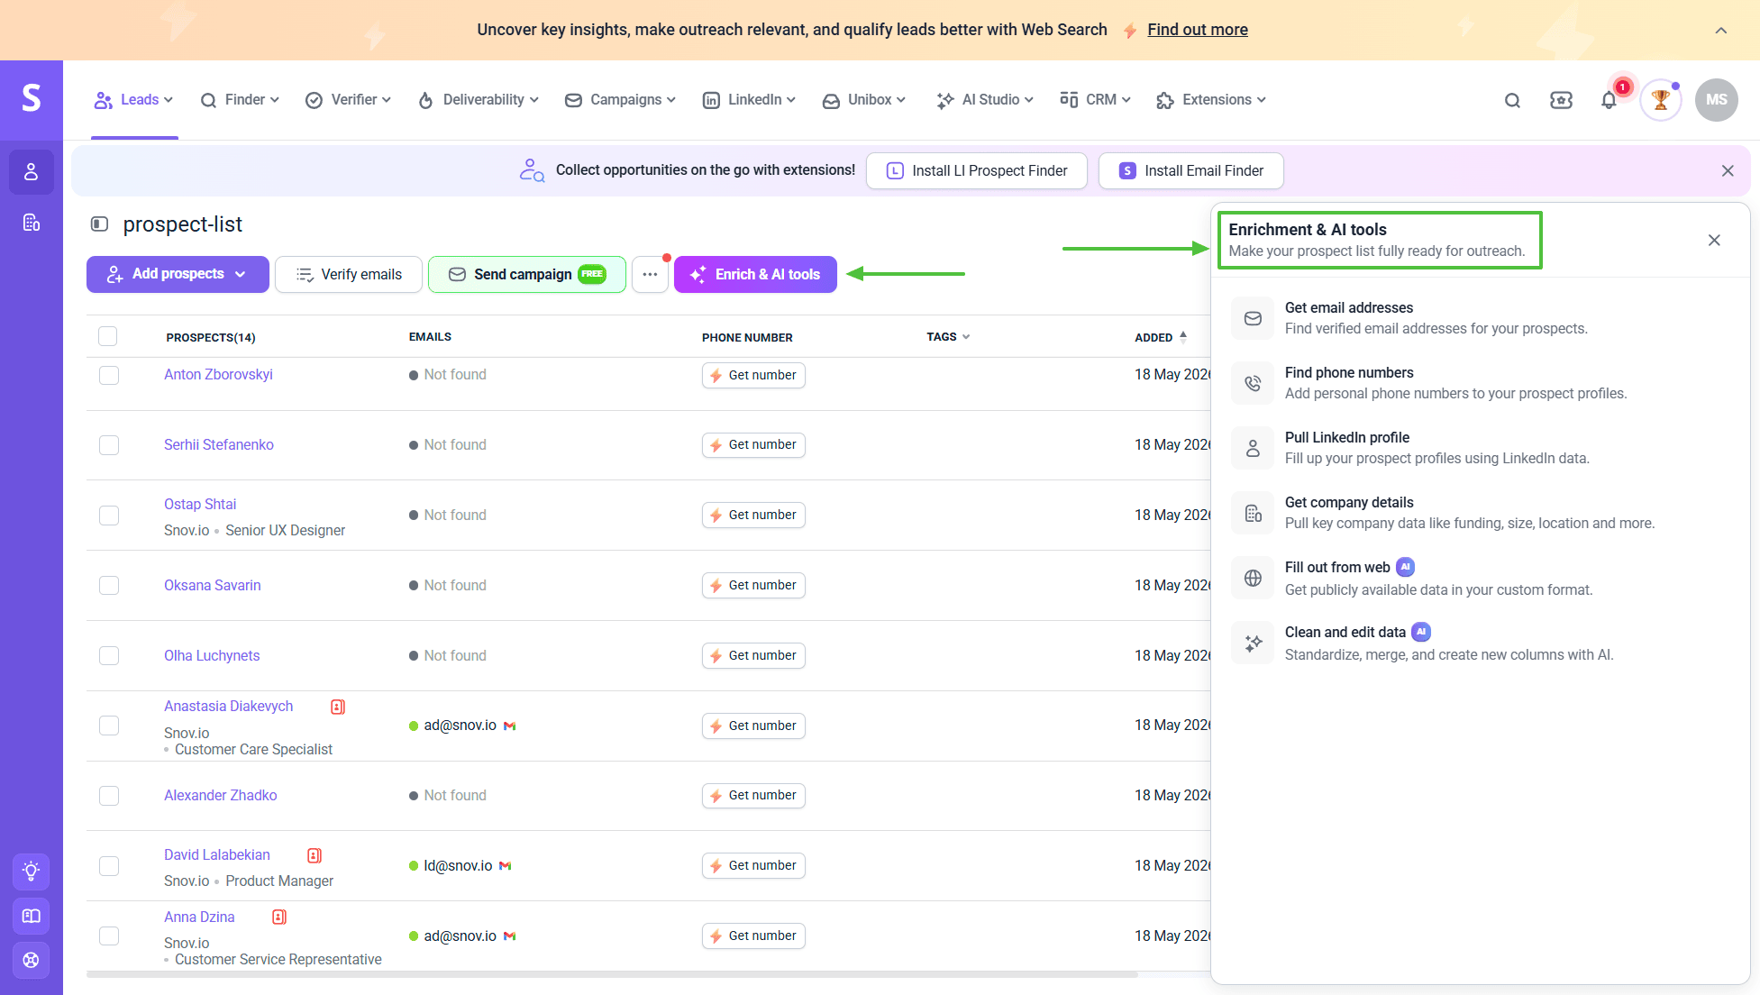Select the checkbox for Serhii Stefanenko
Viewport: 1760px width, 995px height.
coord(109,445)
